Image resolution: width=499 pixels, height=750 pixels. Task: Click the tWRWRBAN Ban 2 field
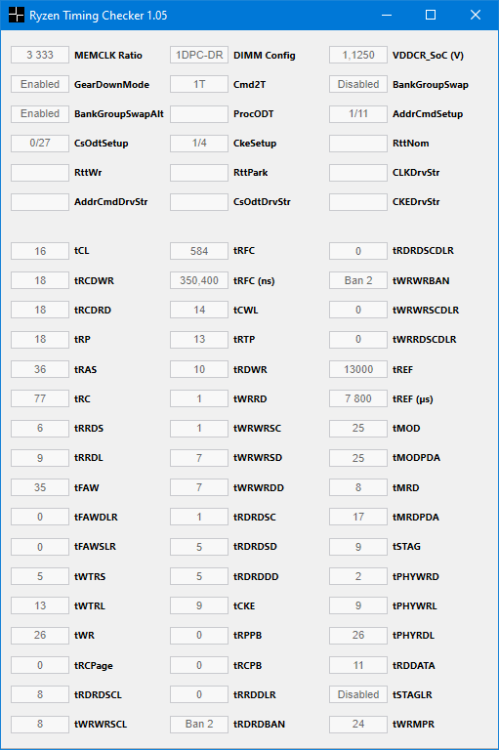pyautogui.click(x=358, y=280)
